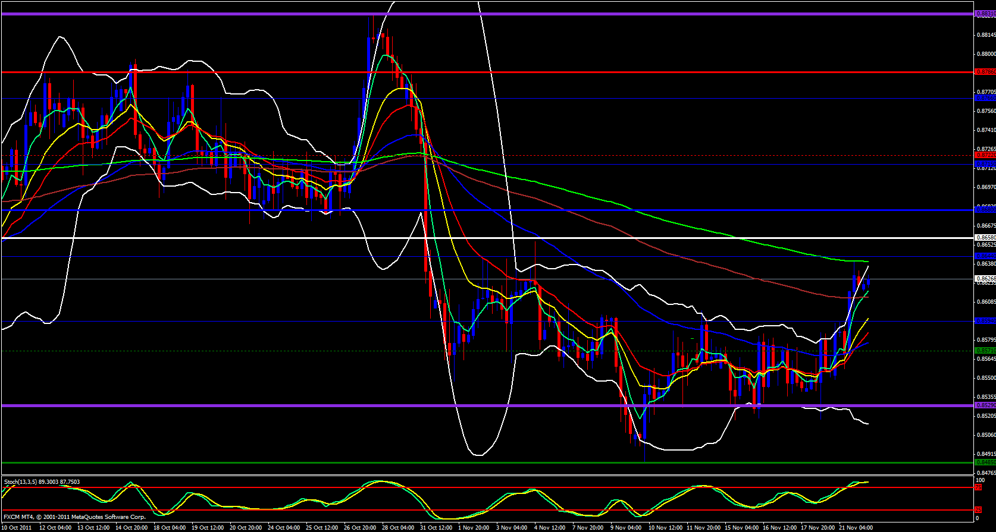Click the Stochastic 25 level label
This screenshot has width=996, height=532.
coord(978,510)
